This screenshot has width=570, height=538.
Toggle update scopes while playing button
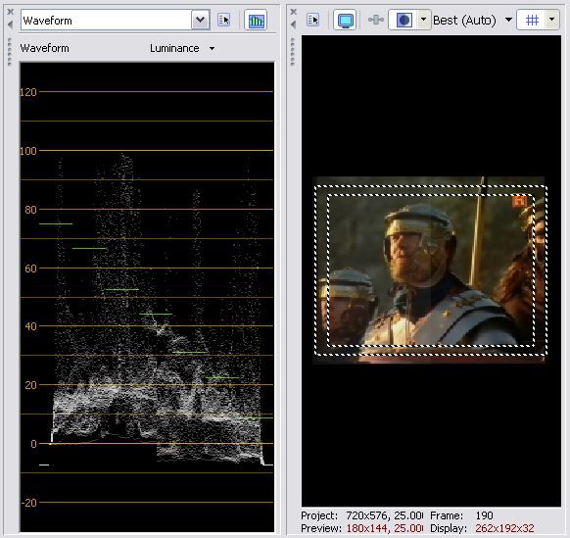(x=256, y=21)
